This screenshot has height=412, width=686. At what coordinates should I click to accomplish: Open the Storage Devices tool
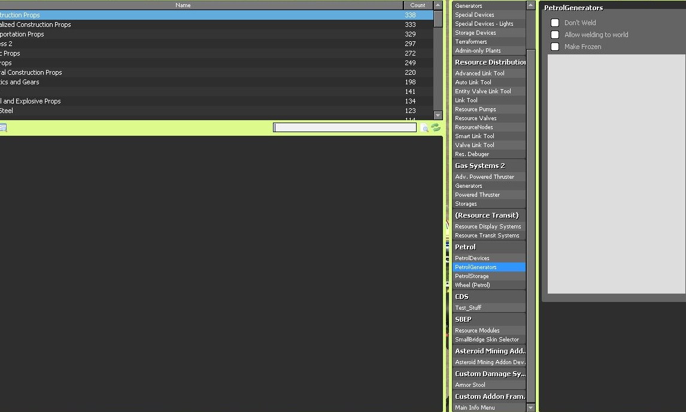pyautogui.click(x=488, y=33)
